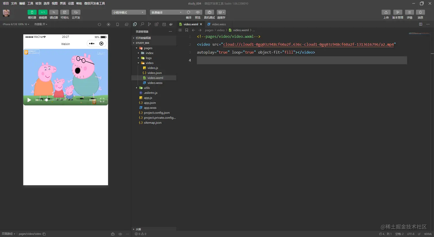The width and height of the screenshot is (434, 237).
Task: Open video.wxss in file tree
Action: click(x=154, y=83)
